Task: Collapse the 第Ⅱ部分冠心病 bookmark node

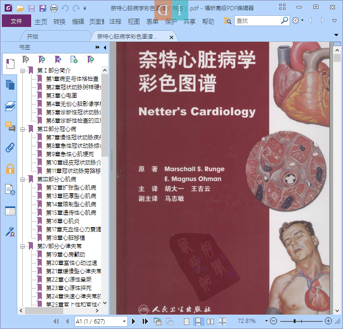Action: (x=22, y=130)
